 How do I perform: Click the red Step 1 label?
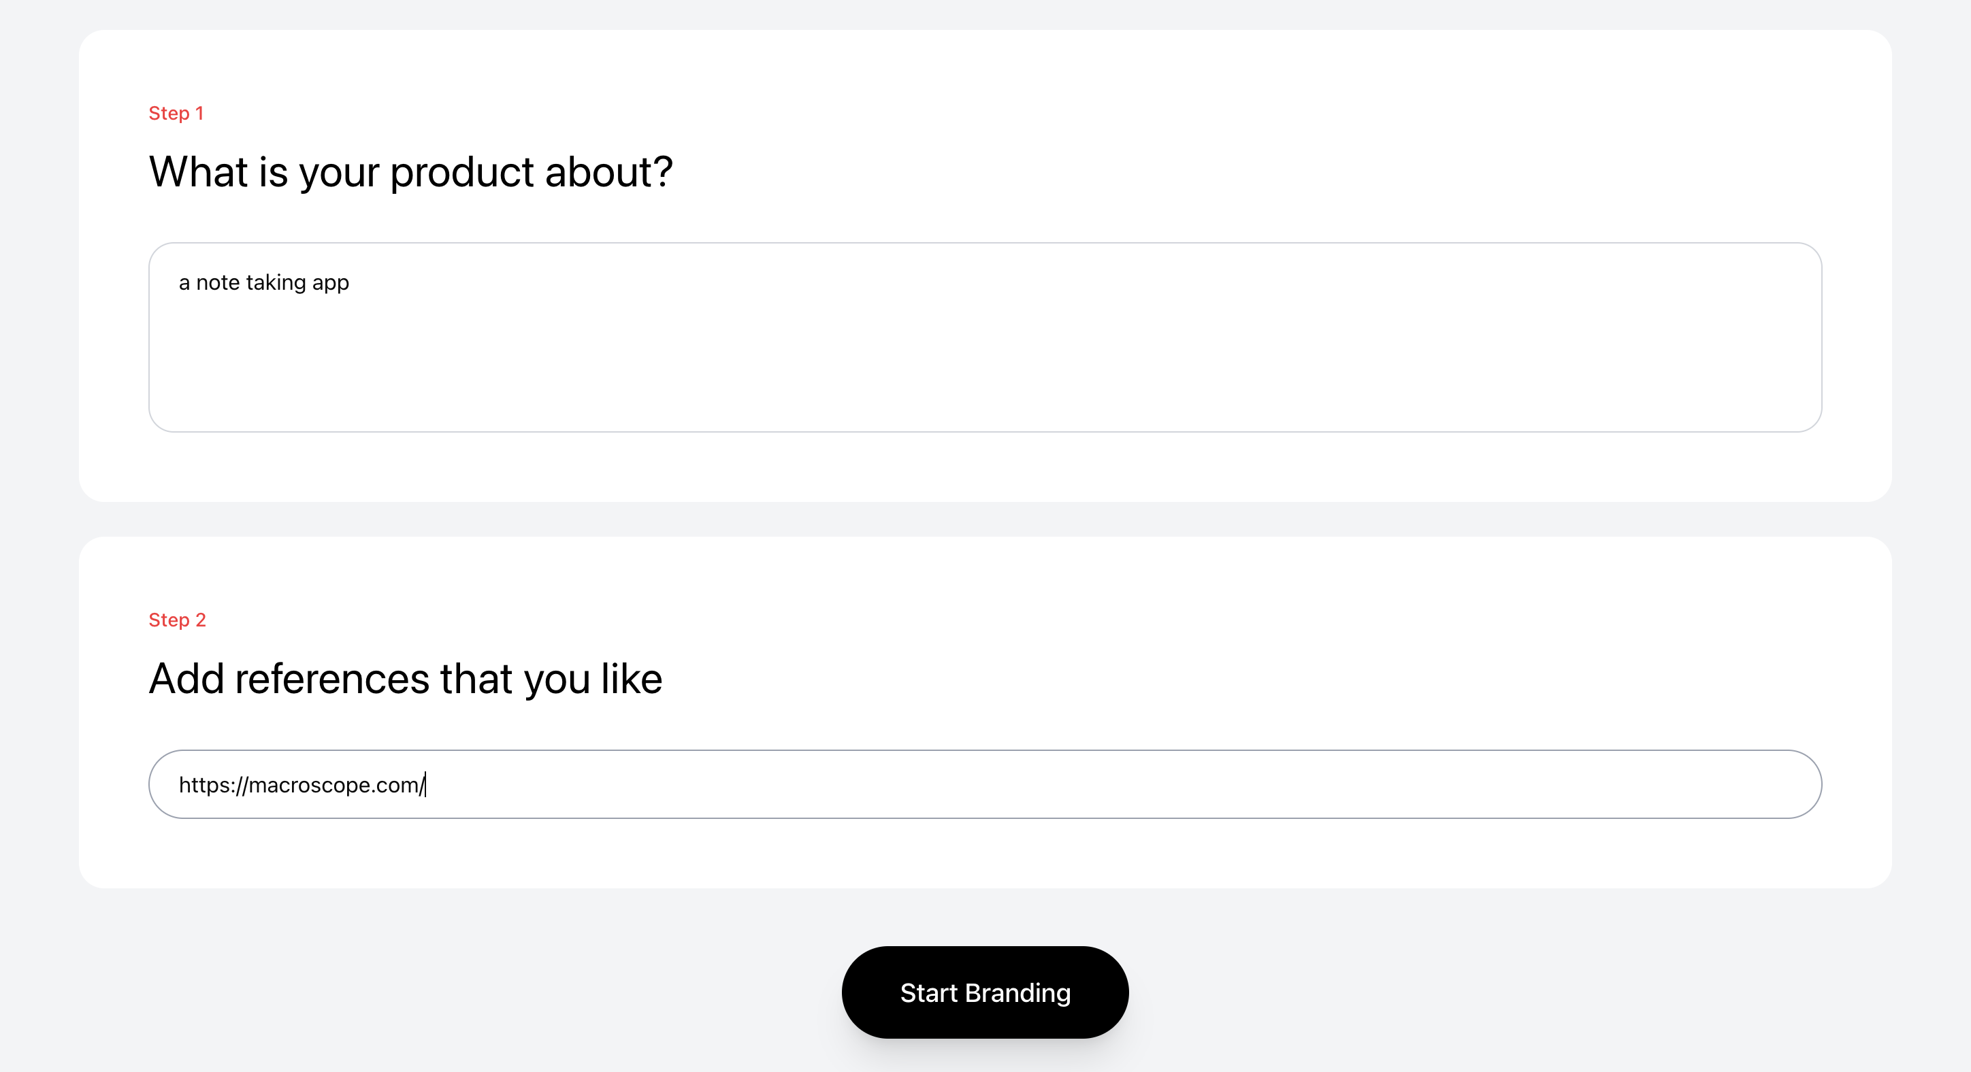(x=176, y=113)
